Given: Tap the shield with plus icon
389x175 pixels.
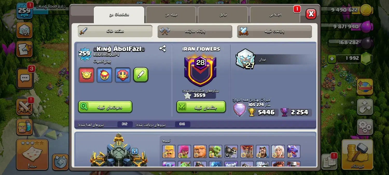Looking at the screenshot, I should point(60,162).
